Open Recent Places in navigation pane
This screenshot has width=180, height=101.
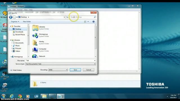[x=20, y=35]
